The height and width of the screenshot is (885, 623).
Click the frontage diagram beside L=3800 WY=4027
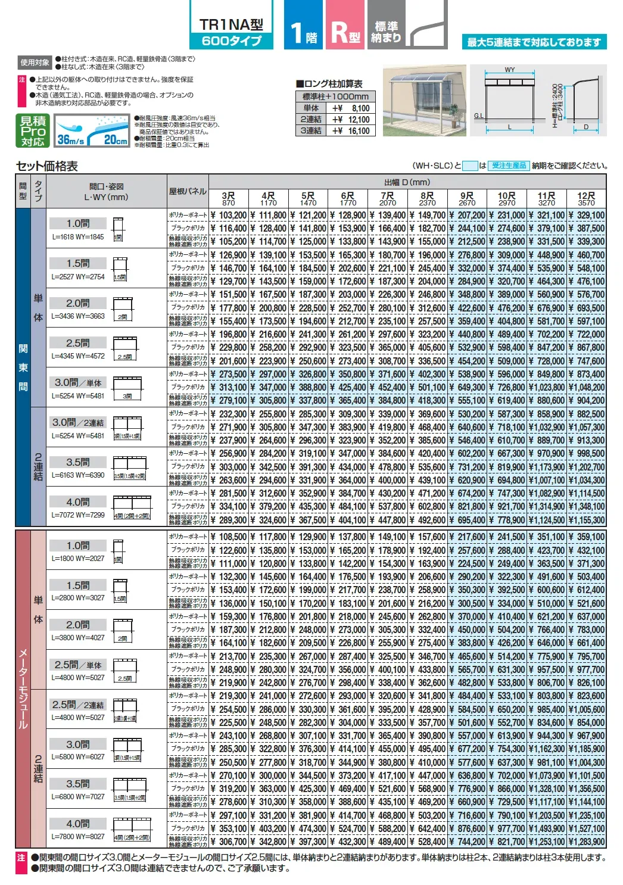[x=123, y=631]
